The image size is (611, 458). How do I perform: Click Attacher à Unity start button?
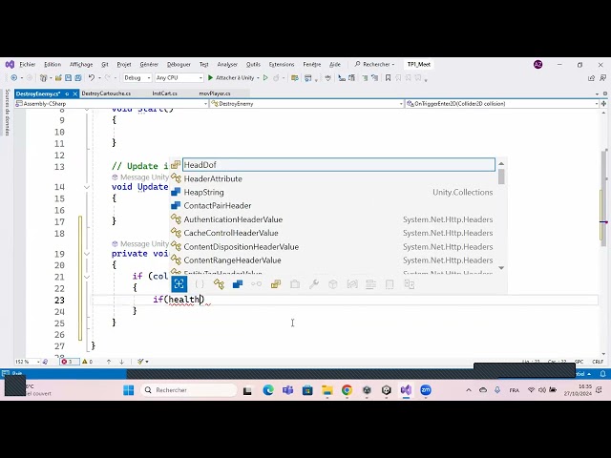pyautogui.click(x=231, y=78)
